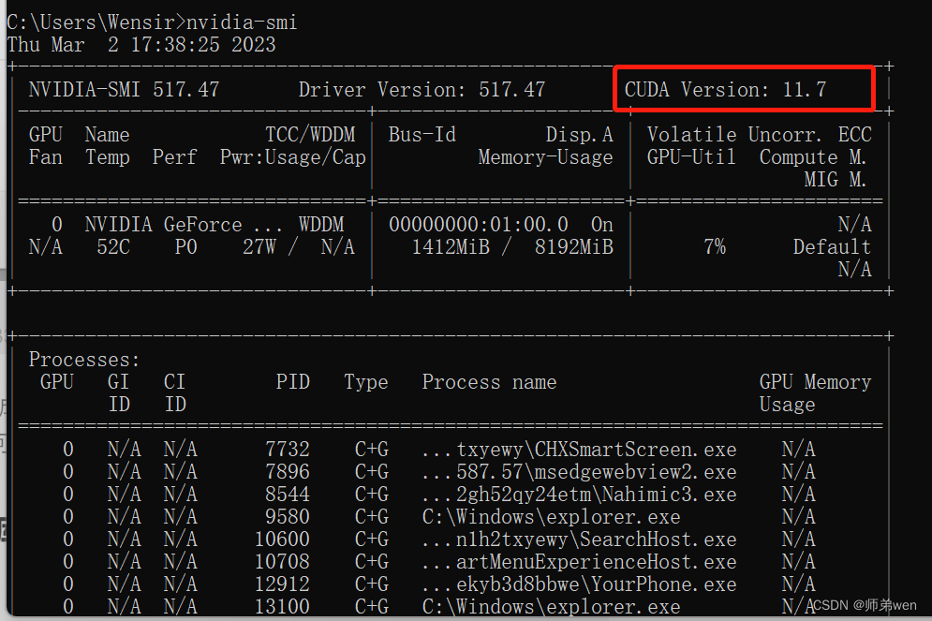932x621 pixels.
Task: Click the Disp.A column header
Action: pos(580,134)
